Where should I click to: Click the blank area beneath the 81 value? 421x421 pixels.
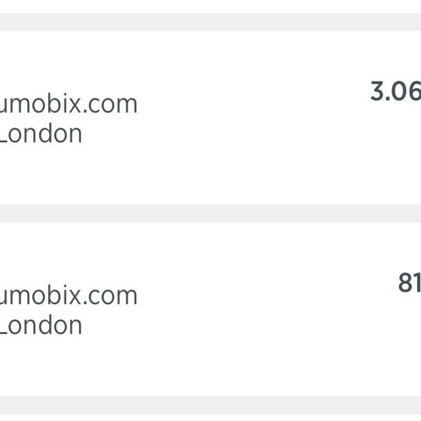(408, 340)
